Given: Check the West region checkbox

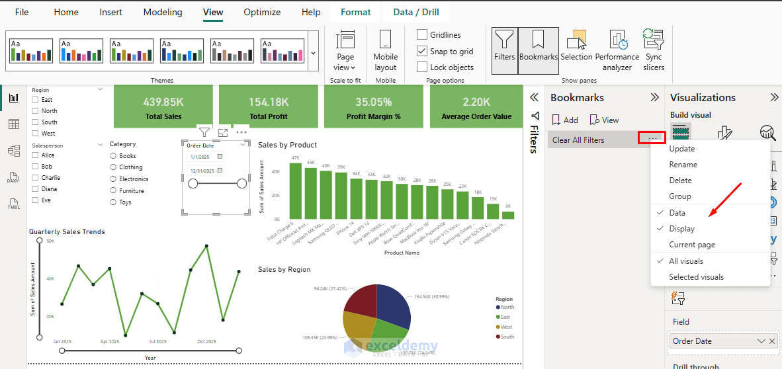Looking at the screenshot, I should pos(35,133).
